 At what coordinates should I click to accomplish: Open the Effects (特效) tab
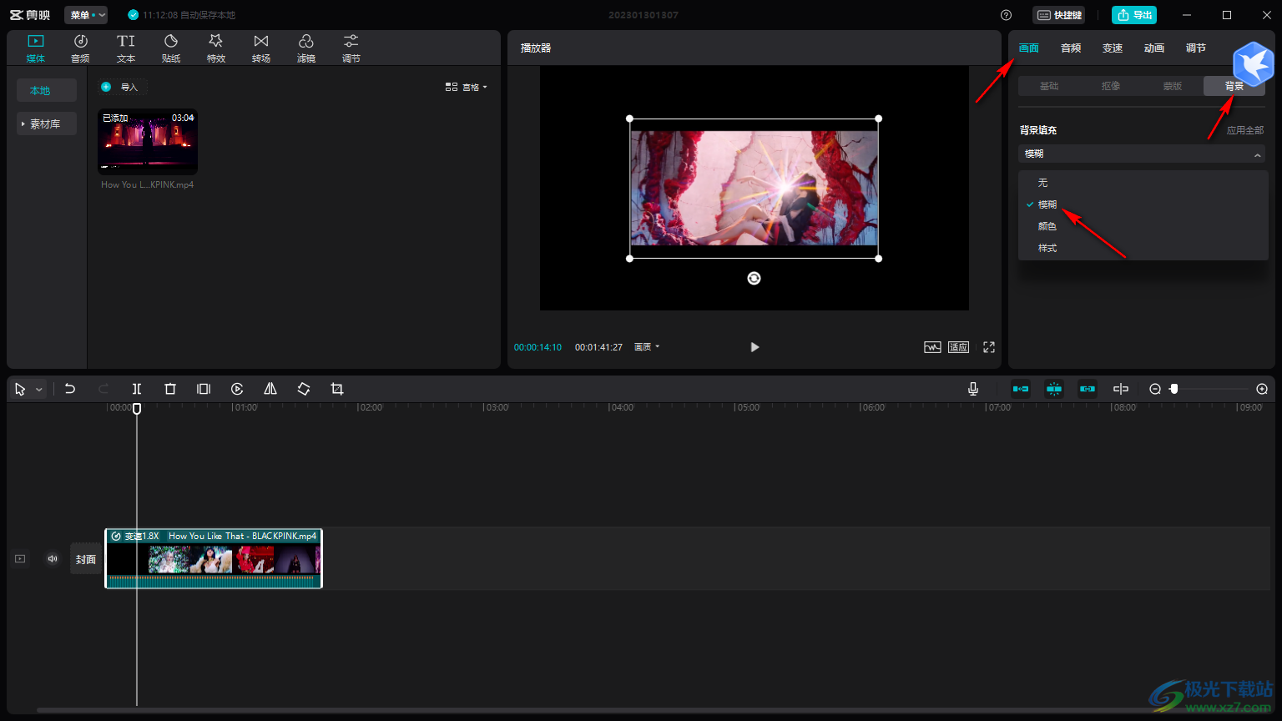216,48
